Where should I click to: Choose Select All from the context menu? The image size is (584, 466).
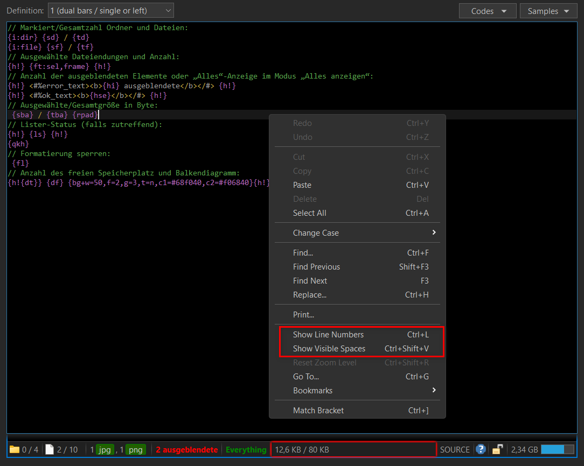point(357,213)
